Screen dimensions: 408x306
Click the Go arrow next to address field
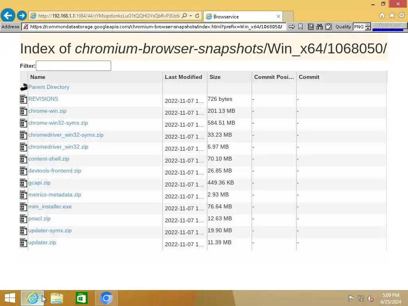(292, 27)
